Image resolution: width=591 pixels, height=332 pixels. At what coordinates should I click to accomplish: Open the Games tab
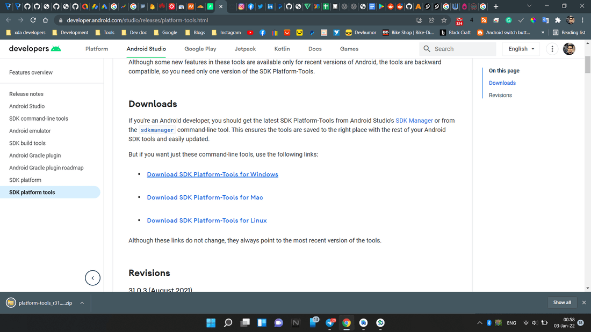349,49
